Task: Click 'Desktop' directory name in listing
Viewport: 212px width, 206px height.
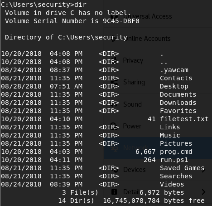Action: 174,87
